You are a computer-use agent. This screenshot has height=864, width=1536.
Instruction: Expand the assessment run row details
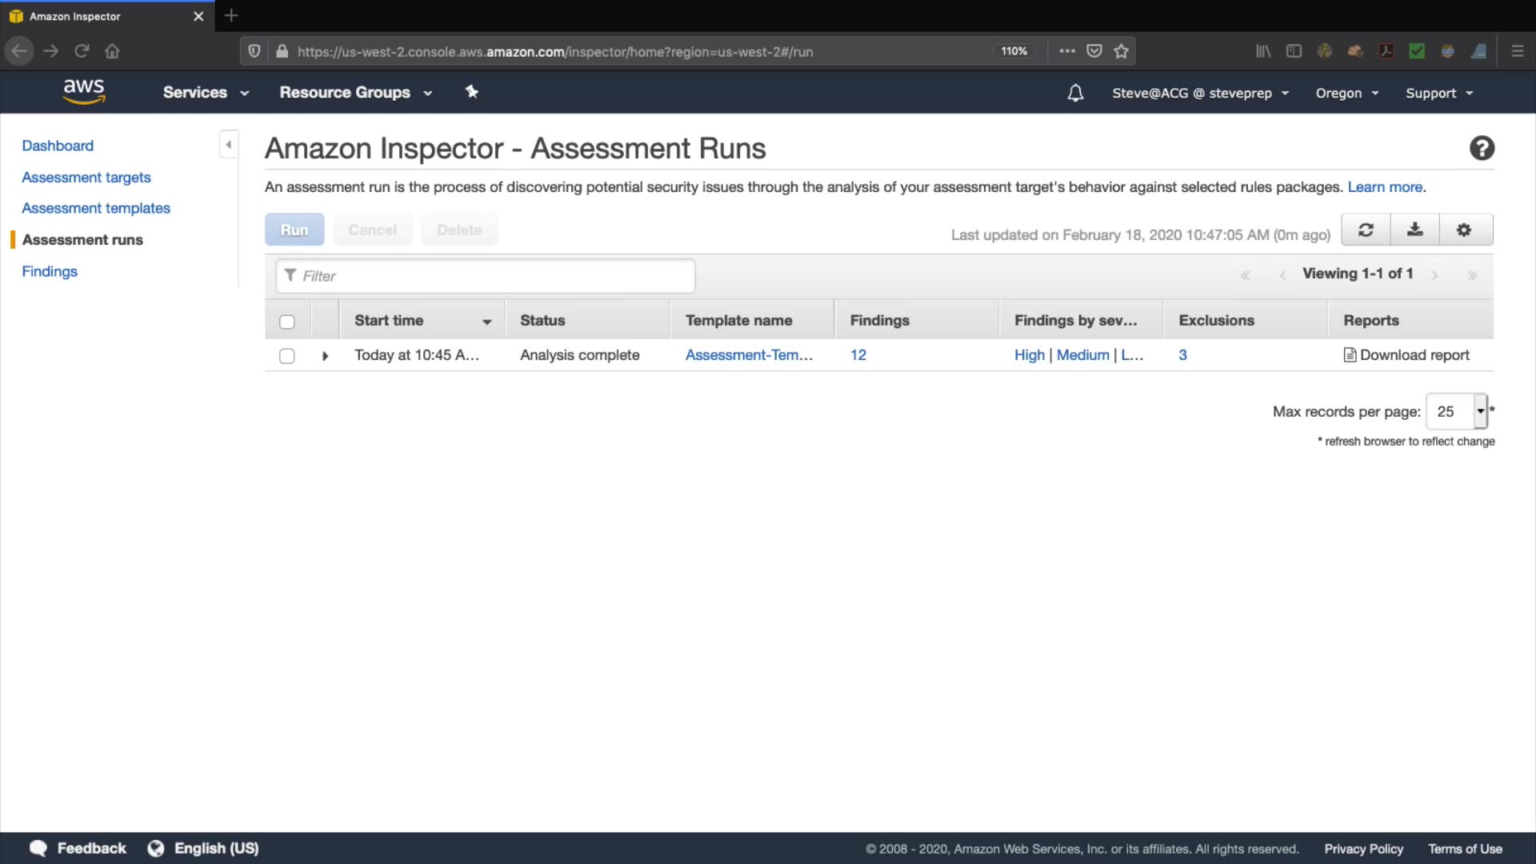click(325, 356)
